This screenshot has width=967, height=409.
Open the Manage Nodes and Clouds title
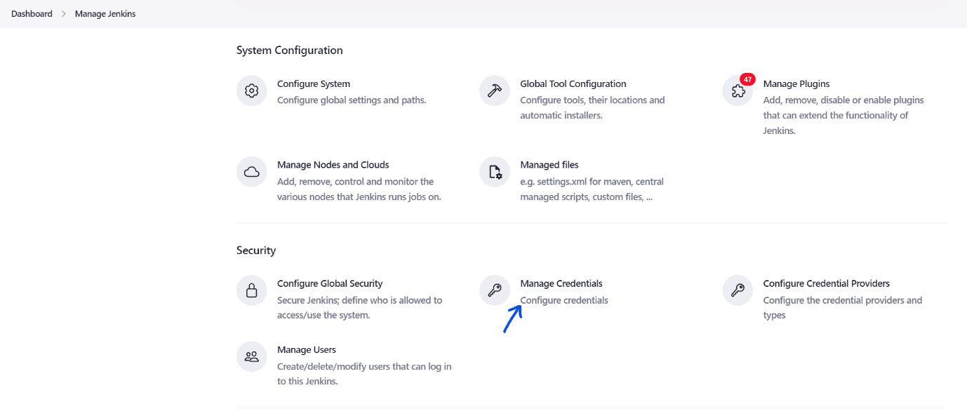coord(333,165)
